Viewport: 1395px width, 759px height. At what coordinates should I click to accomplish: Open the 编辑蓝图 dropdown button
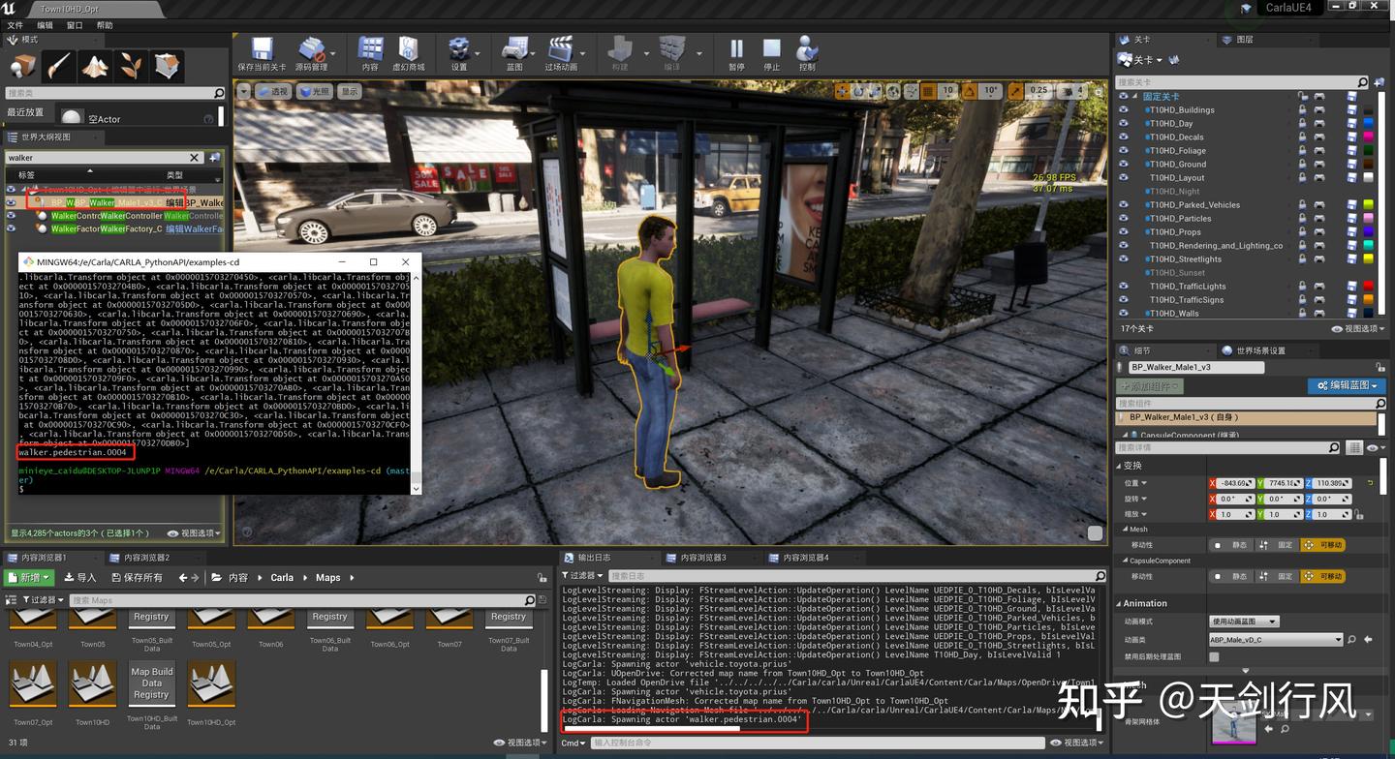pyautogui.click(x=1346, y=385)
